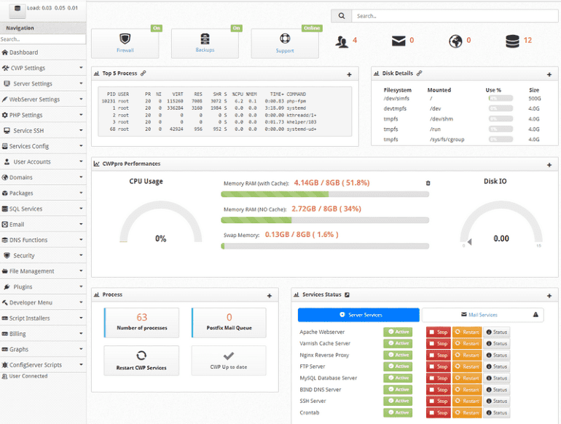Open DNS Functions menu
The height and width of the screenshot is (424, 561).
tap(43, 240)
